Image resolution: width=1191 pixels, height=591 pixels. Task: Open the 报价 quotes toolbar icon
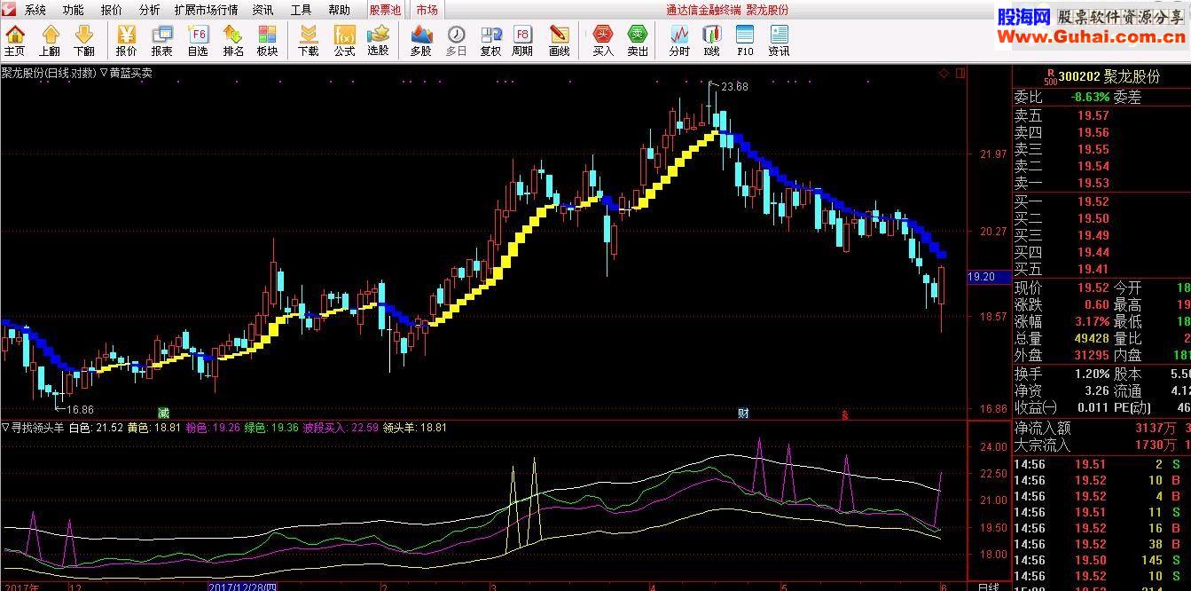(x=127, y=41)
